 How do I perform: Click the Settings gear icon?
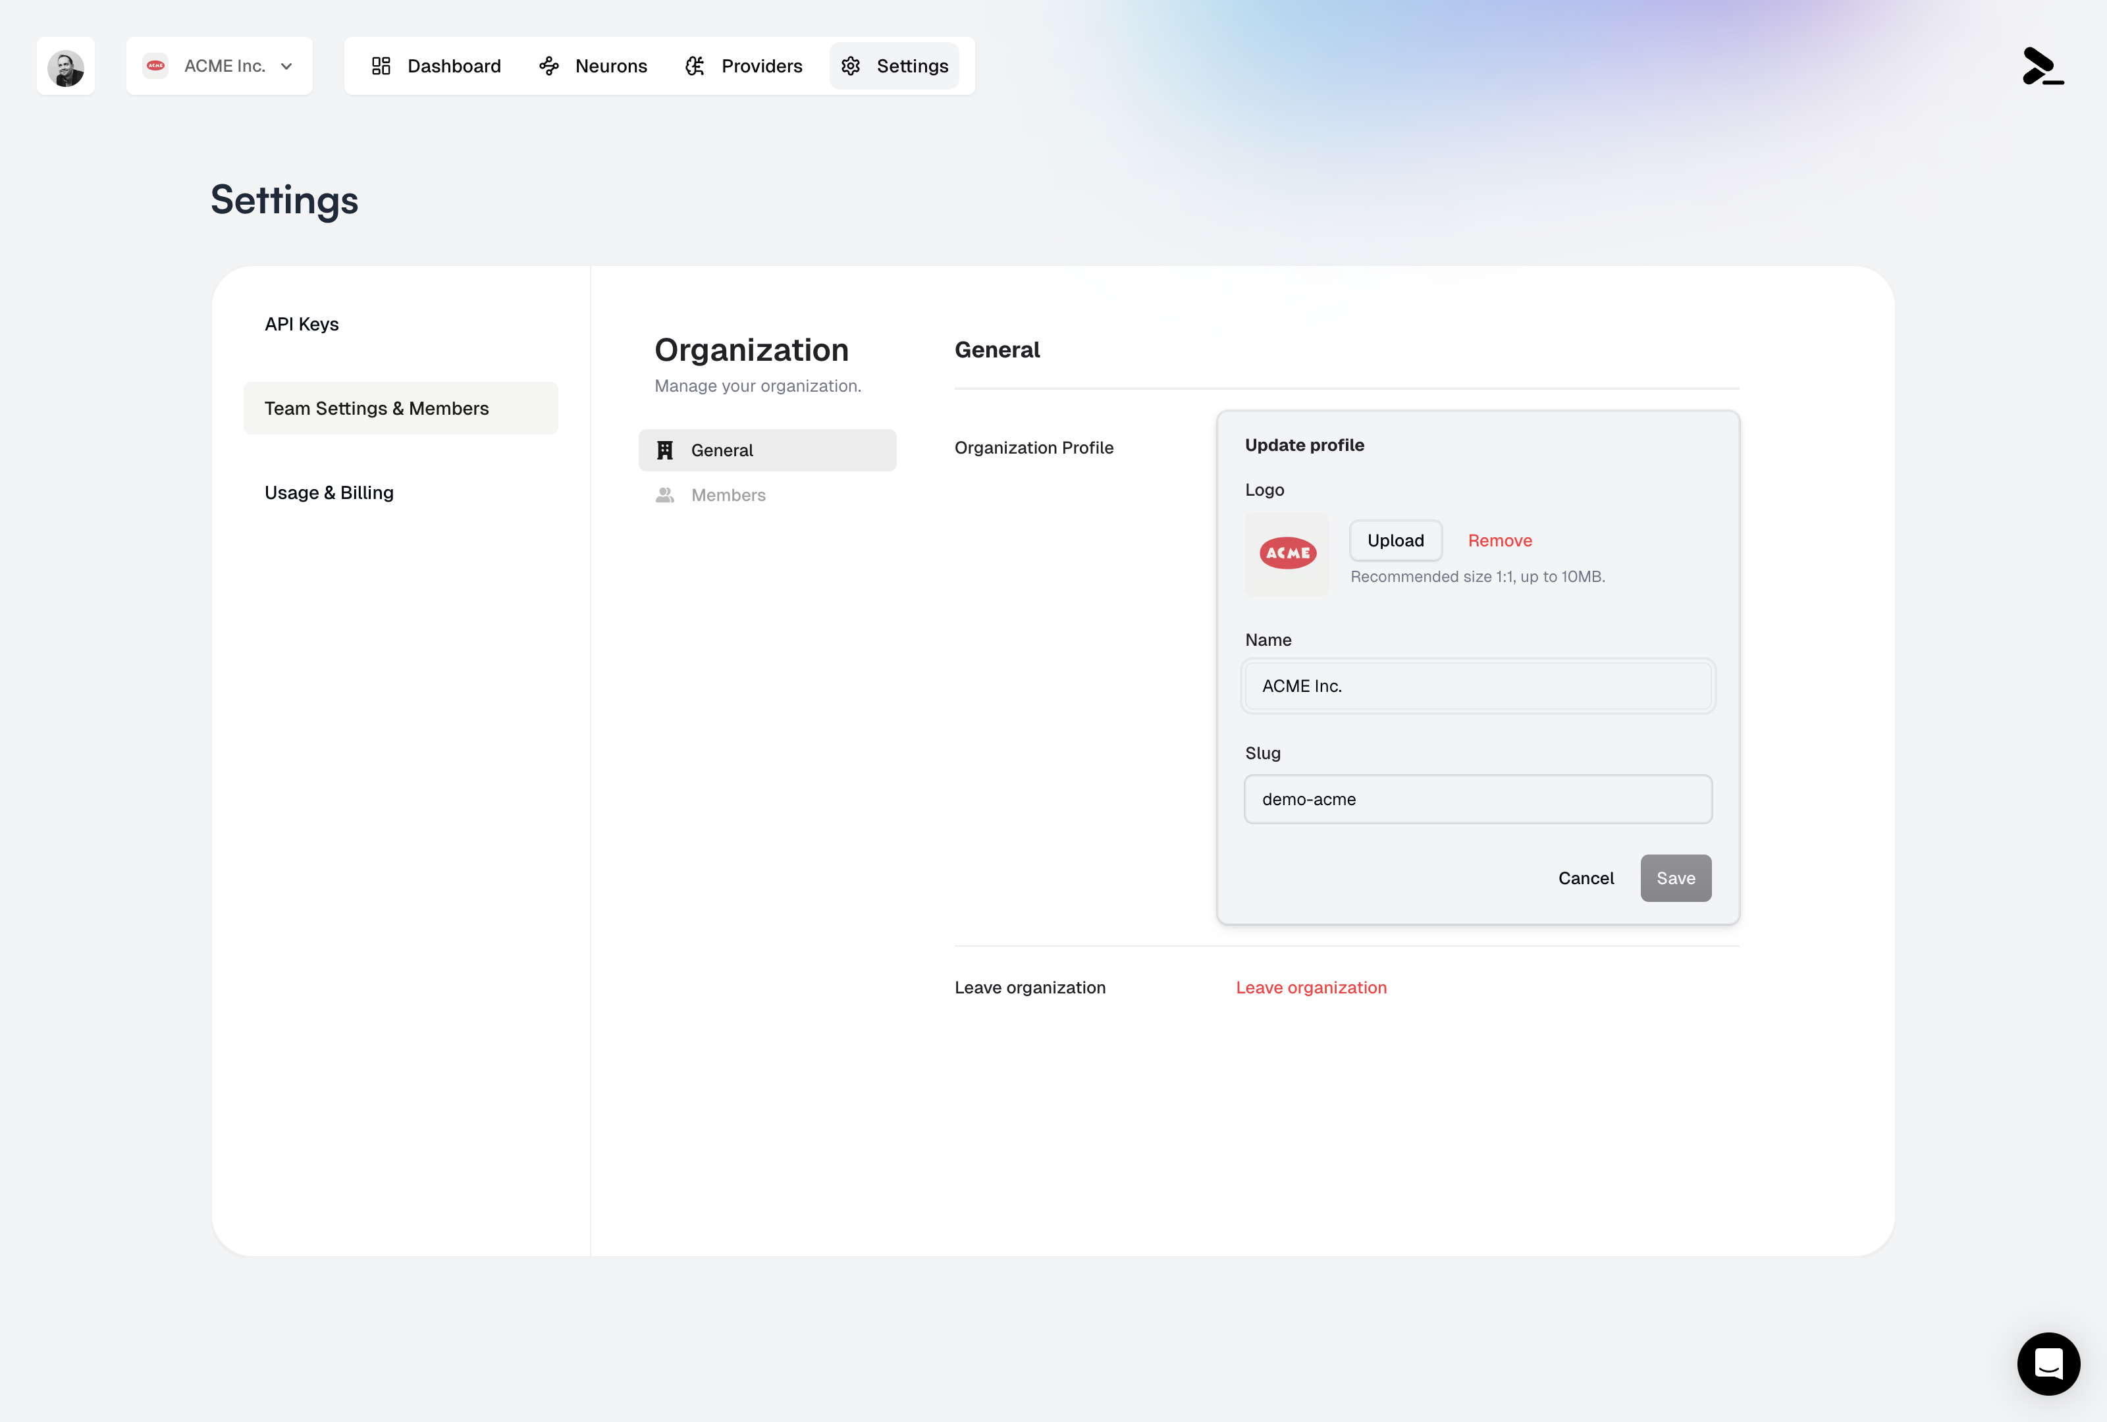[851, 66]
